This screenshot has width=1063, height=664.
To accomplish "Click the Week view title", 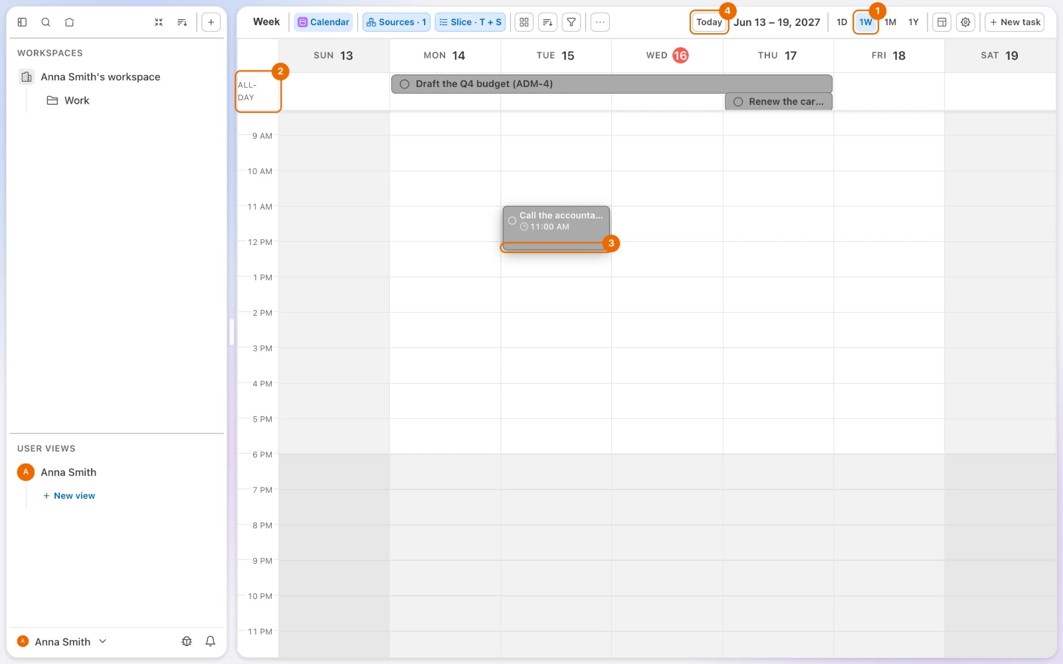I will coord(266,22).
